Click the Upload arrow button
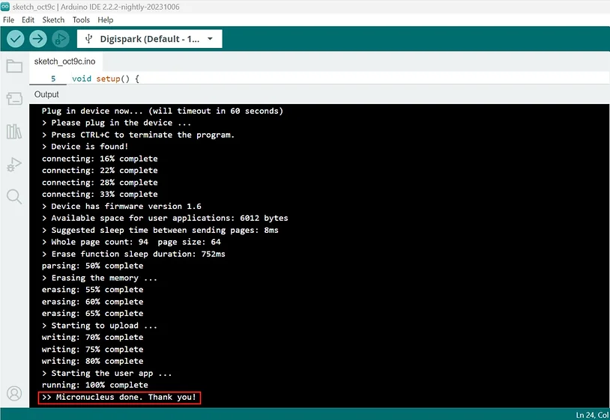The height and width of the screenshot is (420, 610). click(38, 39)
